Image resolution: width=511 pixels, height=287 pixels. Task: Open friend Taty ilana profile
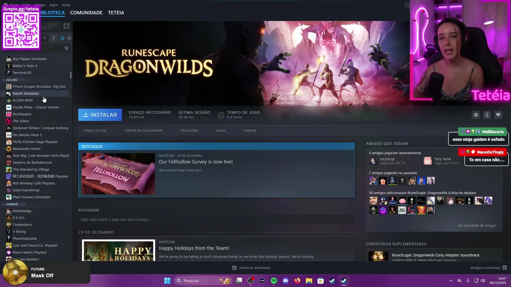pos(442,161)
